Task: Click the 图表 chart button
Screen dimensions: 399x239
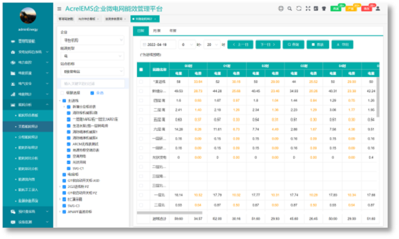Action: click(x=318, y=44)
